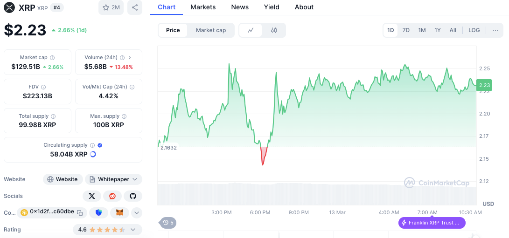Open the GitHub social link
The image size is (509, 238).
pos(133,196)
